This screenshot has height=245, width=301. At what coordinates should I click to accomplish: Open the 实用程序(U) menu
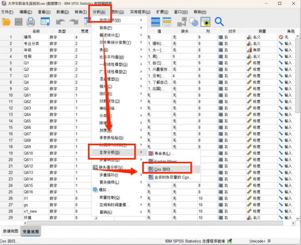point(140,12)
